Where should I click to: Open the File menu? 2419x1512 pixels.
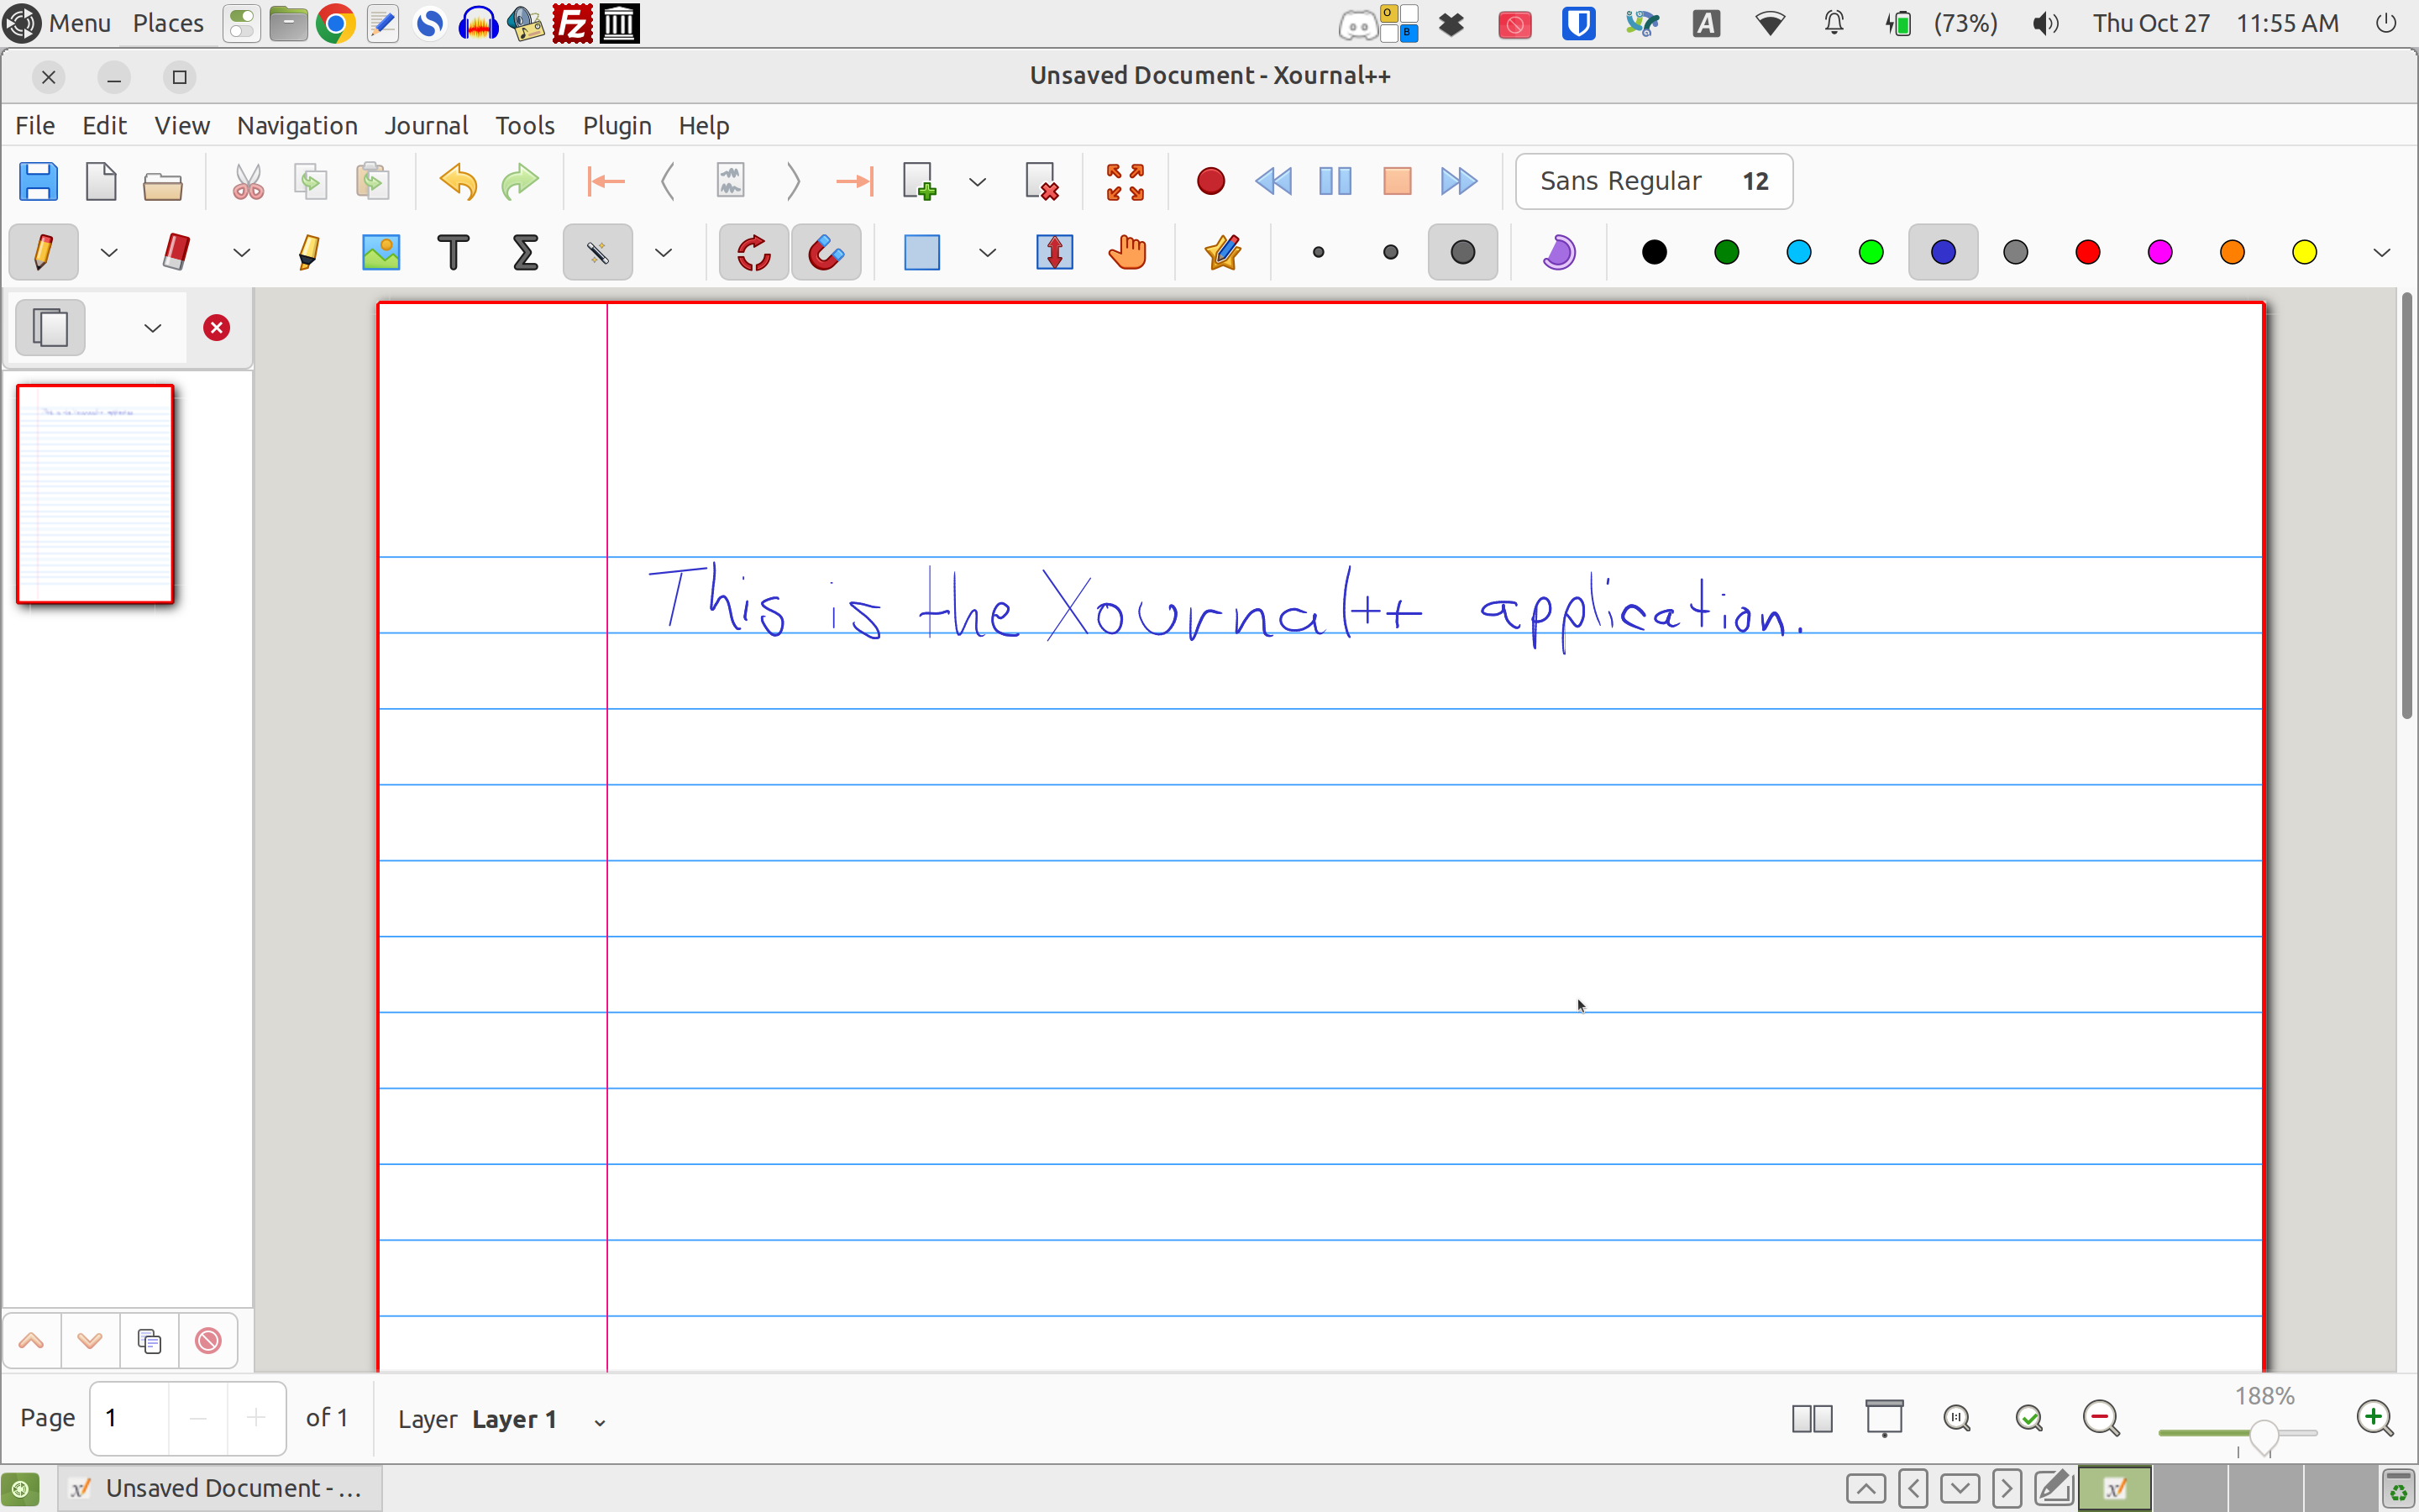[35, 126]
